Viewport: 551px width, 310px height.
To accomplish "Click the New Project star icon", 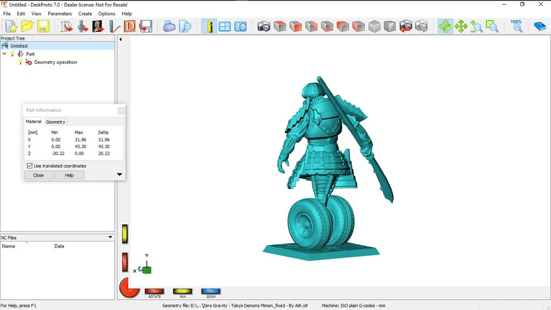I will pos(11,27).
